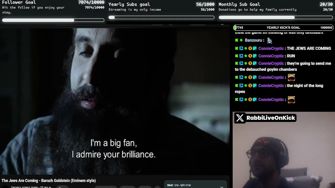Click the Monthly Sub Goal progress bar
335x188 pixels.
pos(276,17)
